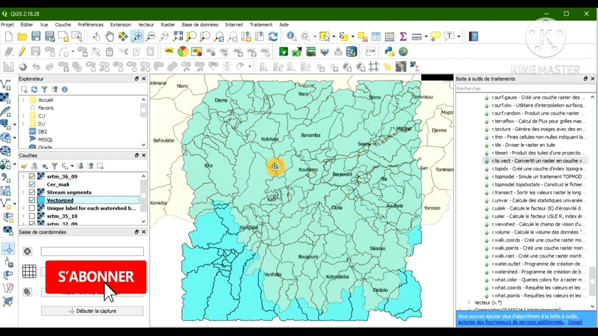Open layer style brush in Couches panel
The height and width of the screenshot is (336, 598).
[x=24, y=166]
